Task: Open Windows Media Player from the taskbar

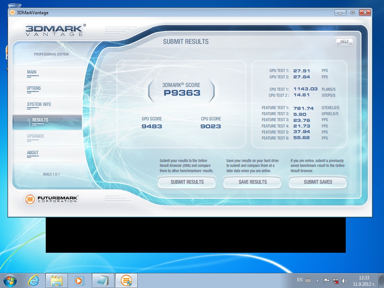Action: click(x=79, y=280)
